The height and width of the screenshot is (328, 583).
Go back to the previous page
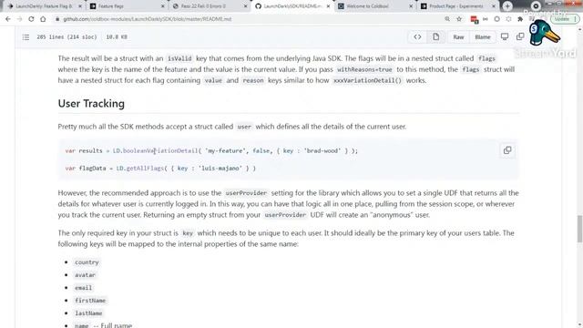8,19
